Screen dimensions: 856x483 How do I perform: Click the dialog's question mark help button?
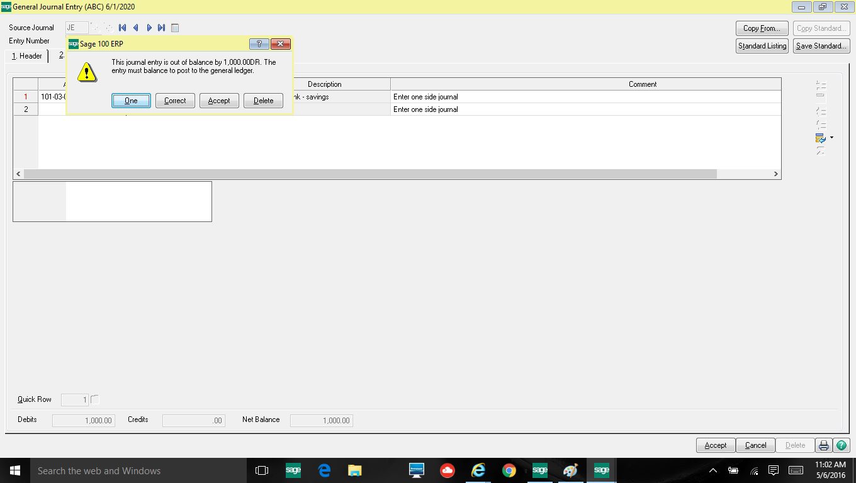(259, 44)
